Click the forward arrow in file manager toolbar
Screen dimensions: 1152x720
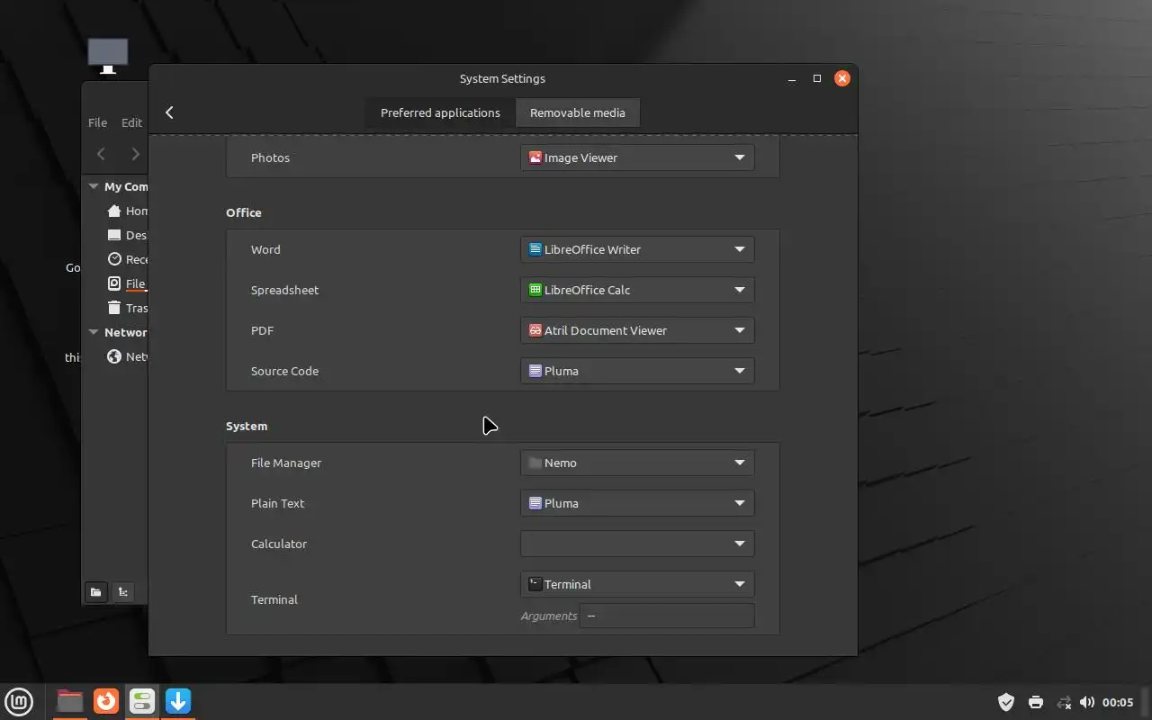point(135,154)
